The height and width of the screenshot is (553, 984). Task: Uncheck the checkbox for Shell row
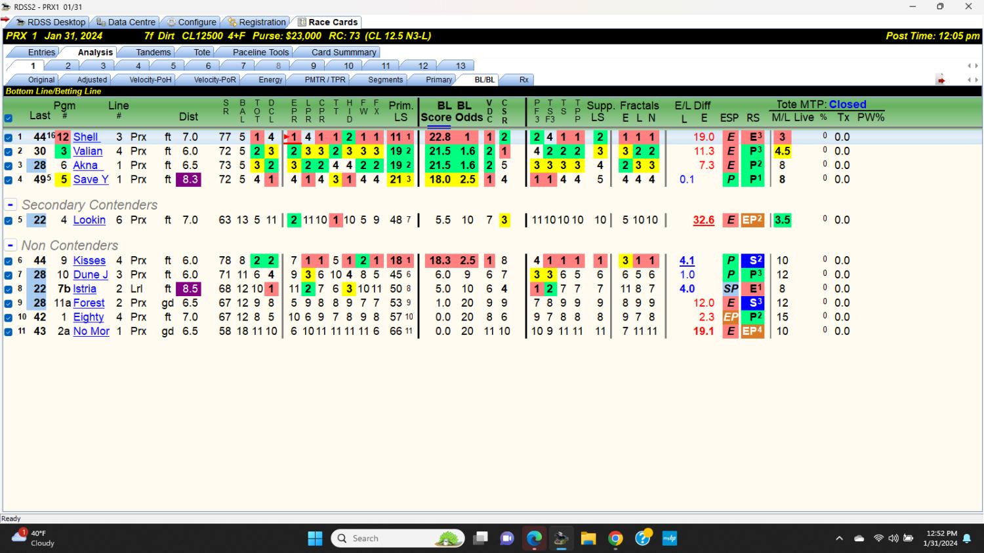click(x=9, y=138)
